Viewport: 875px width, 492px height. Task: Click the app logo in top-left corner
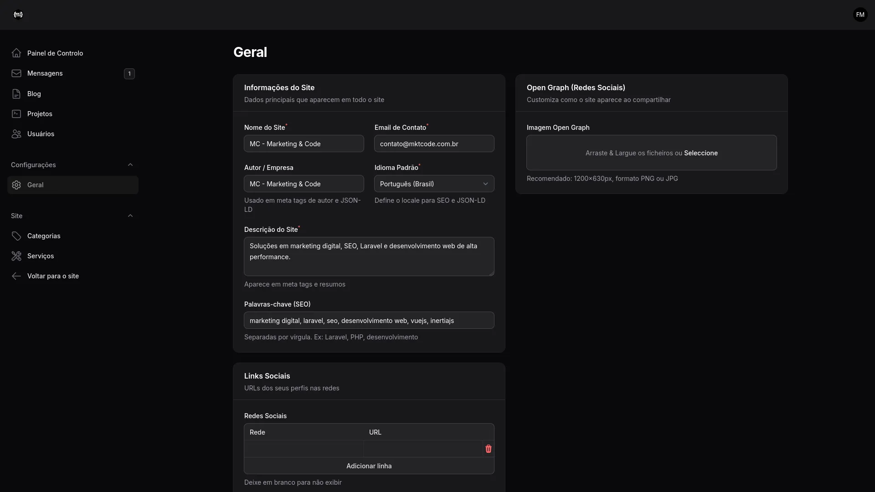pyautogui.click(x=18, y=15)
